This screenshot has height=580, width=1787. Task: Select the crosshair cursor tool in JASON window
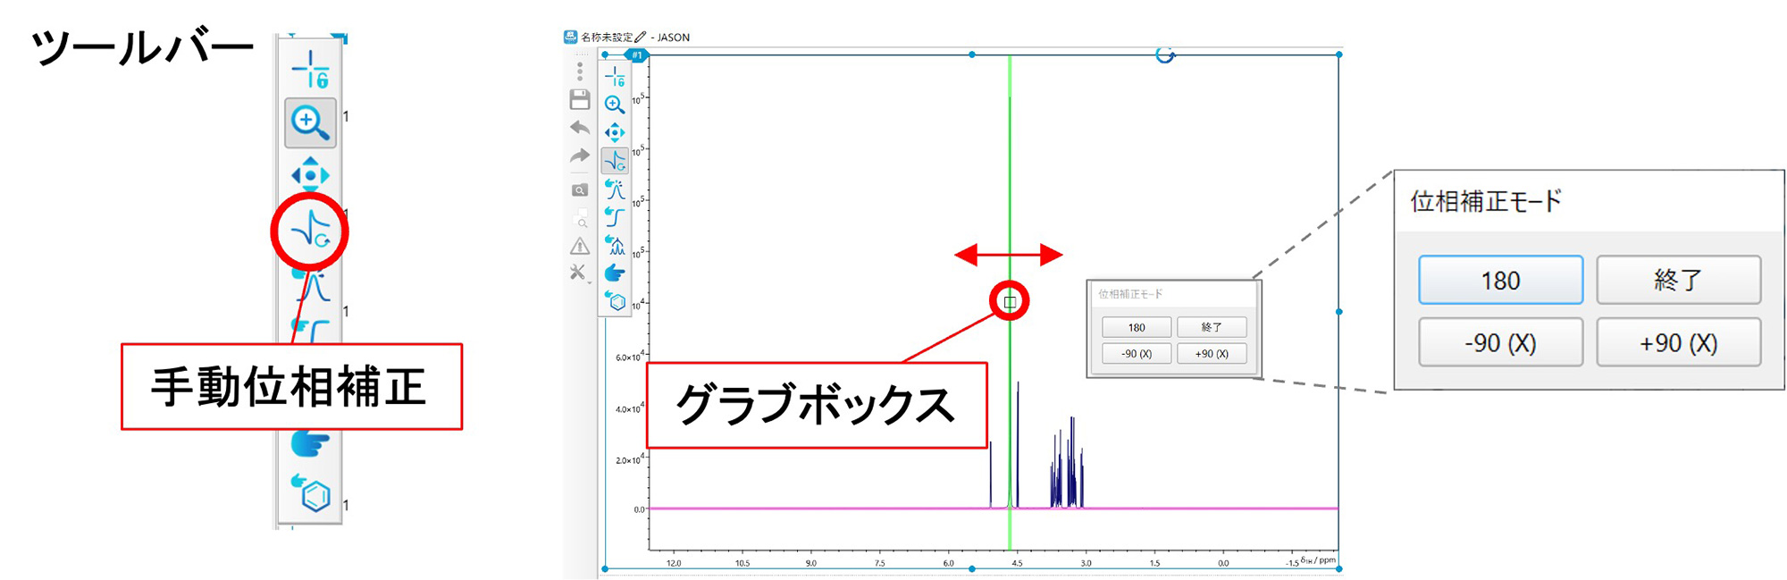615,77
